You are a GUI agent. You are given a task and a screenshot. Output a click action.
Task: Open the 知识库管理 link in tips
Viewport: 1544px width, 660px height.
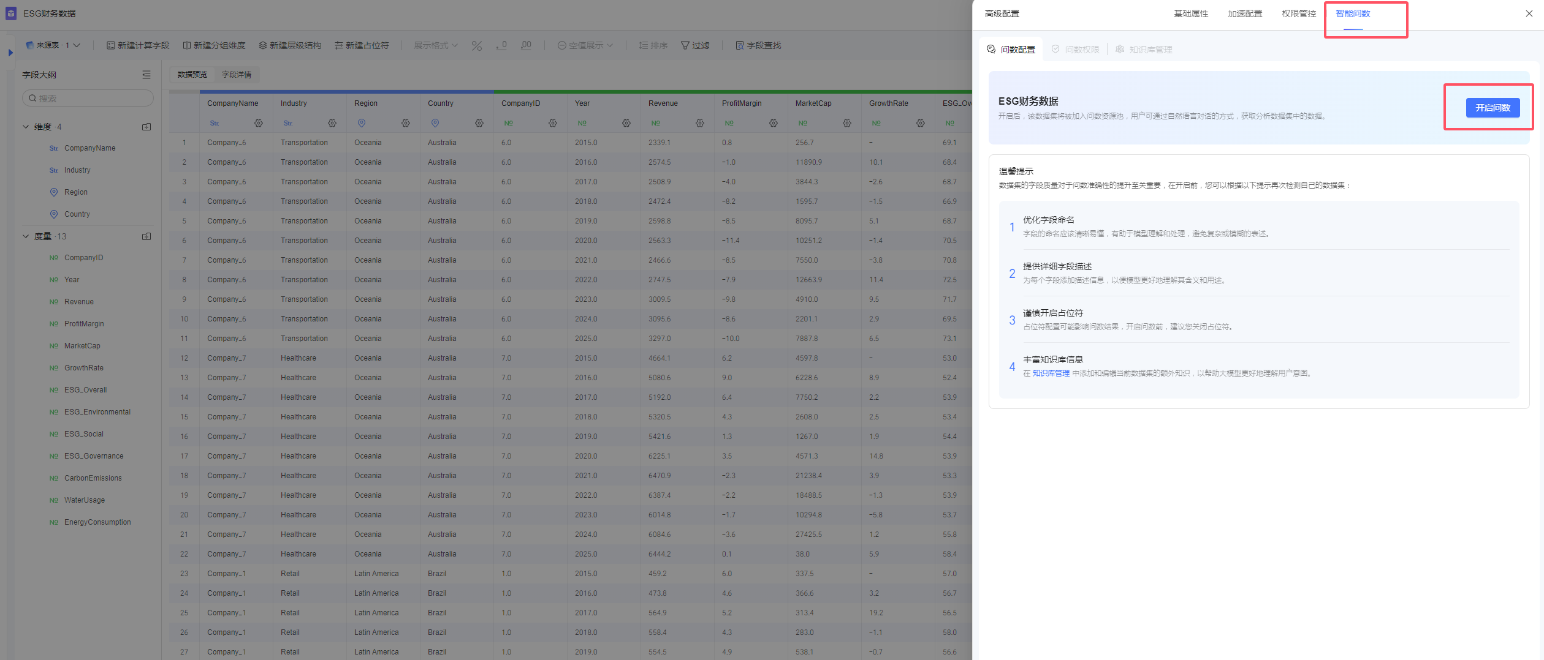(1051, 373)
